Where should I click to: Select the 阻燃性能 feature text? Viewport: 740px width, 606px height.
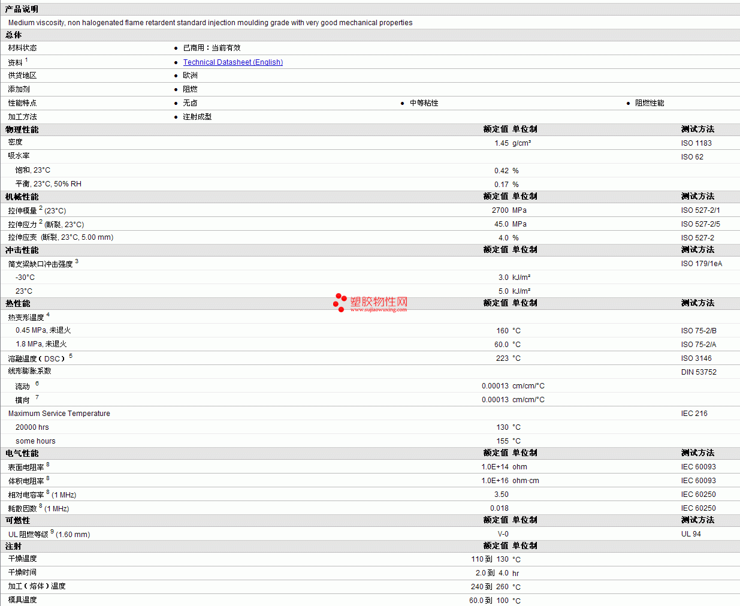tap(650, 103)
